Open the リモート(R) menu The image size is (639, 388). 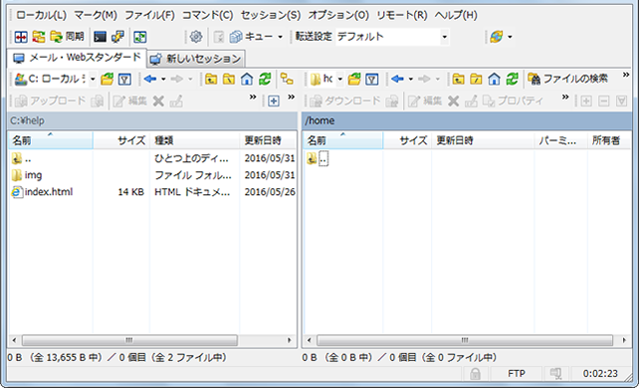(402, 16)
